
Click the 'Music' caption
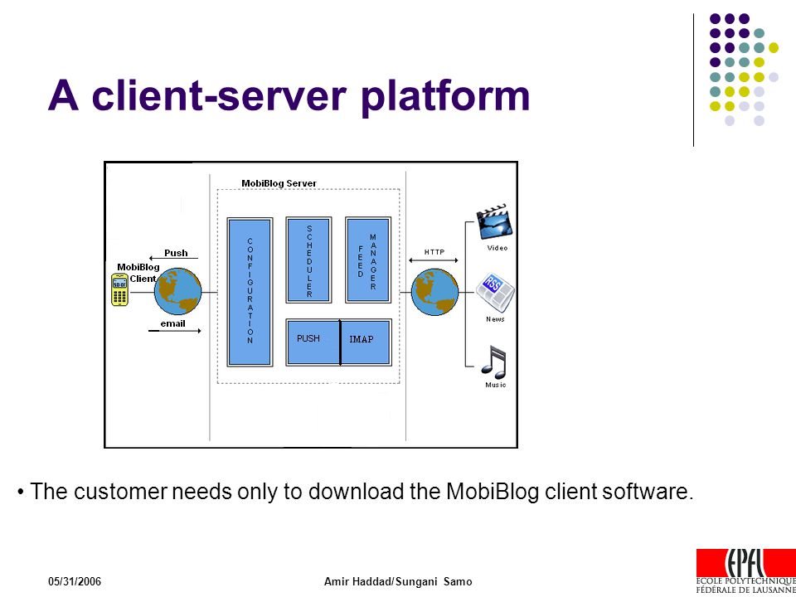coord(496,385)
